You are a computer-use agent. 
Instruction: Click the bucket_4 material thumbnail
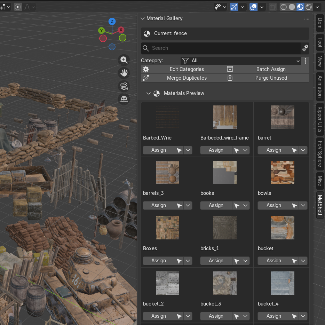tap(283, 283)
